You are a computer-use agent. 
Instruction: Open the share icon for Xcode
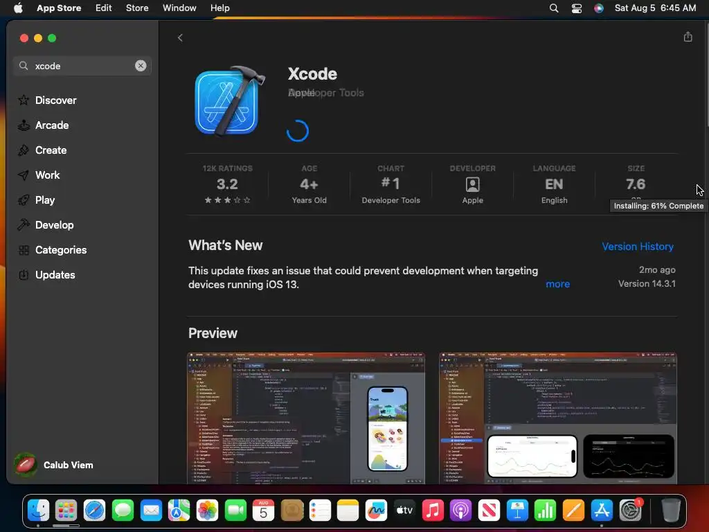coord(688,37)
